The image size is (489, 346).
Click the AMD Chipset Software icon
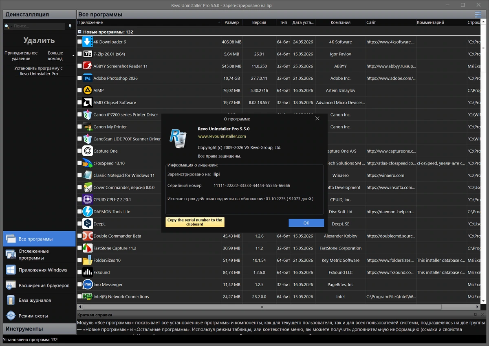tap(88, 103)
